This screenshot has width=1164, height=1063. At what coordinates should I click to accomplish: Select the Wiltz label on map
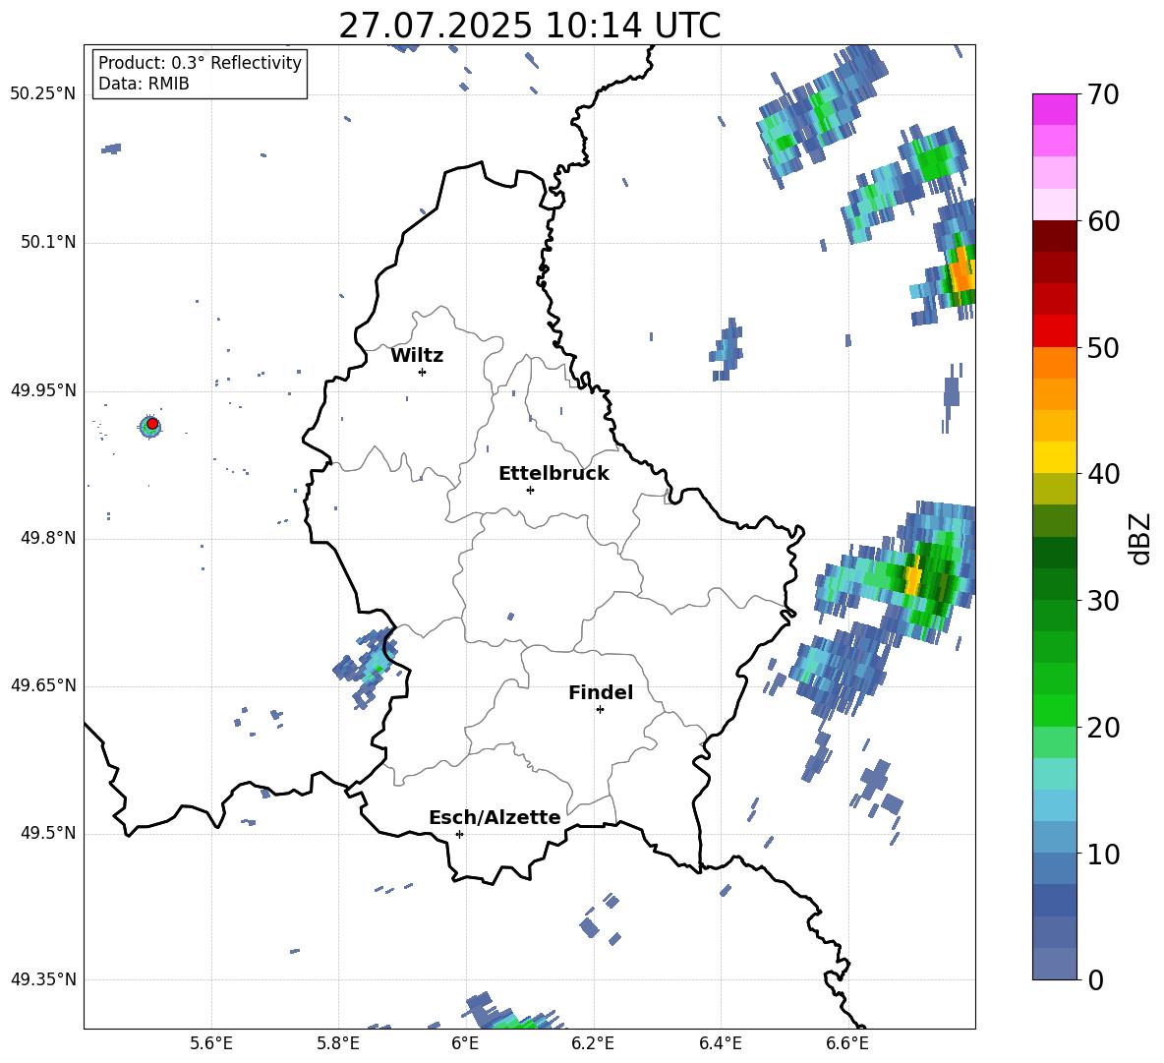[417, 356]
